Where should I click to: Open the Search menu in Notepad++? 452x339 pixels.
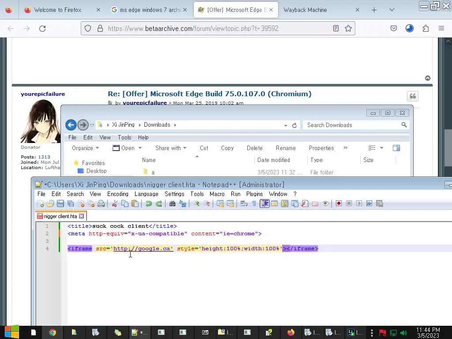(x=75, y=194)
